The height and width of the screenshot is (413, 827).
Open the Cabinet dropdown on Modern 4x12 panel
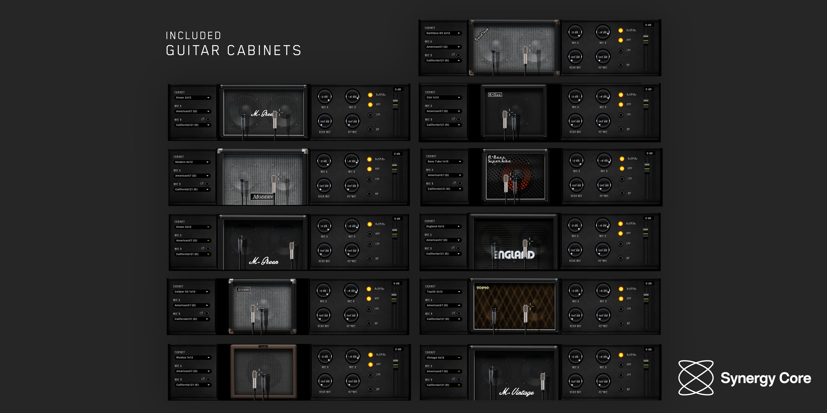tap(192, 162)
